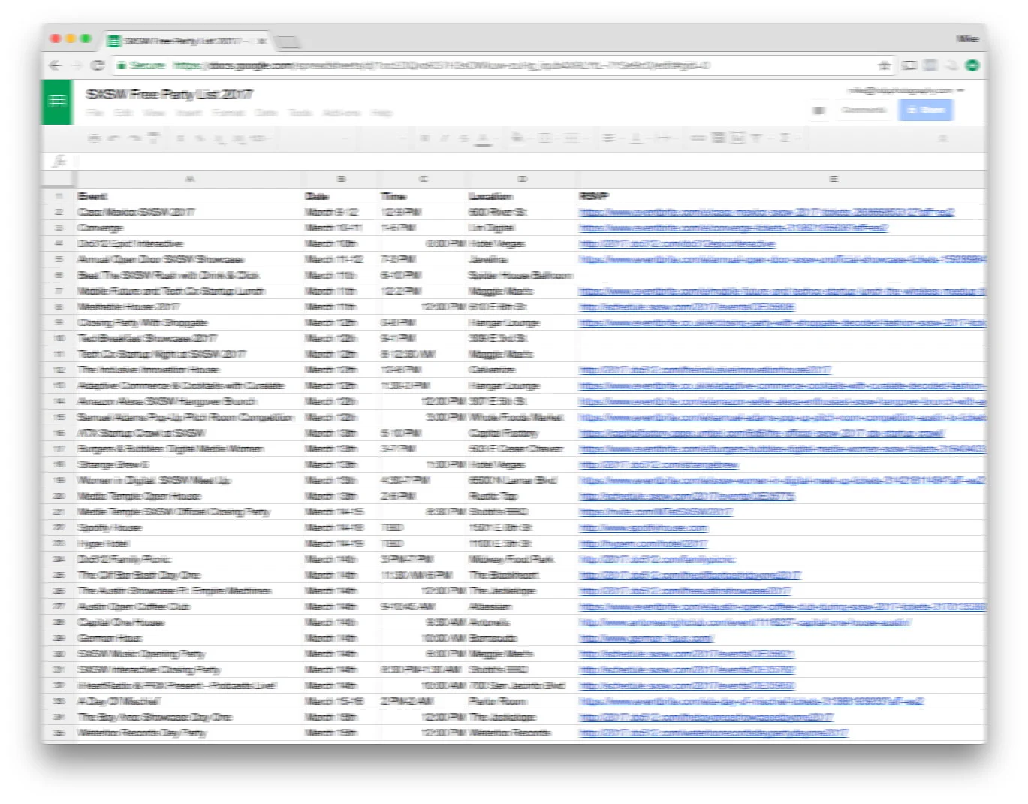This screenshot has width=1028, height=804.
Task: Open the Format menu
Action: coord(228,113)
